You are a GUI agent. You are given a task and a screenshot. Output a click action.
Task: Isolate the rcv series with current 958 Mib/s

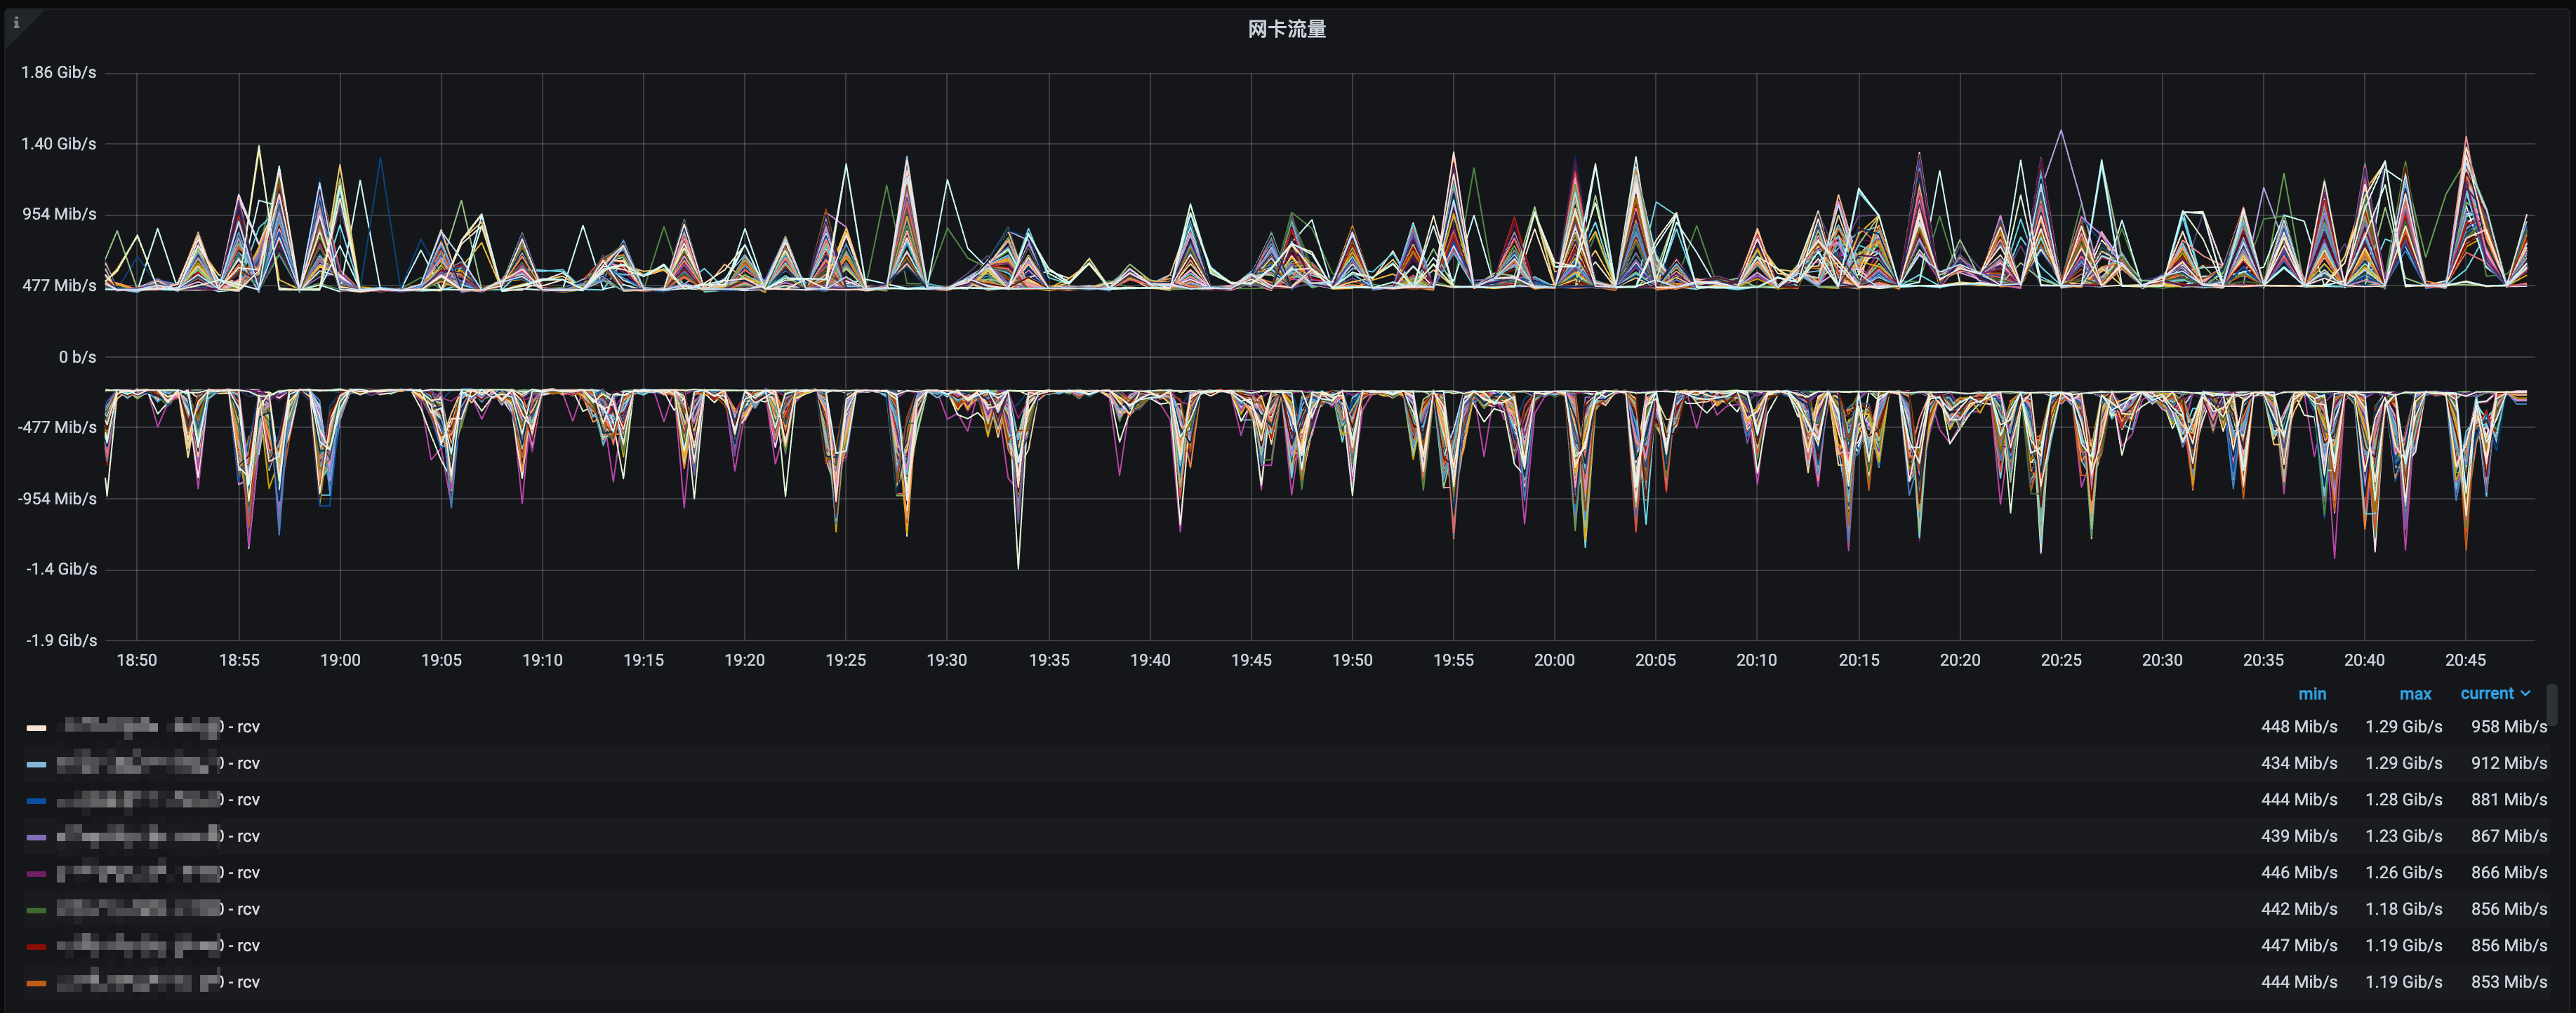(158, 727)
